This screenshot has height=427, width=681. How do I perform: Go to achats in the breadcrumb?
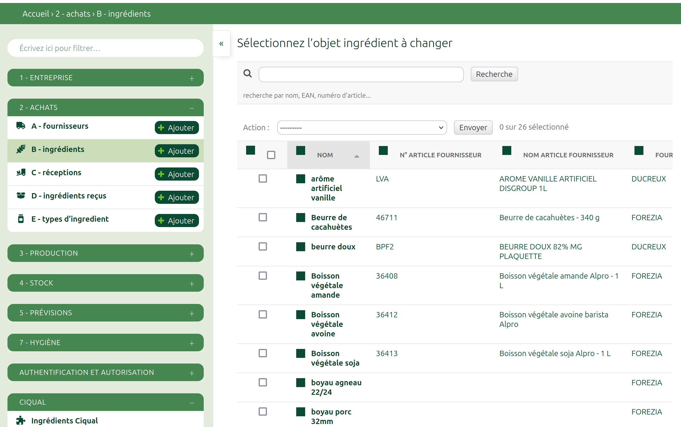tap(73, 14)
